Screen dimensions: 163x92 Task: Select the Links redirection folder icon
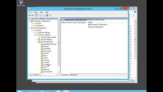[42, 67]
